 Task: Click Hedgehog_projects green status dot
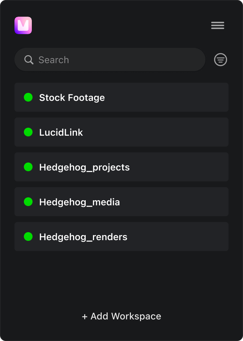pos(28,167)
